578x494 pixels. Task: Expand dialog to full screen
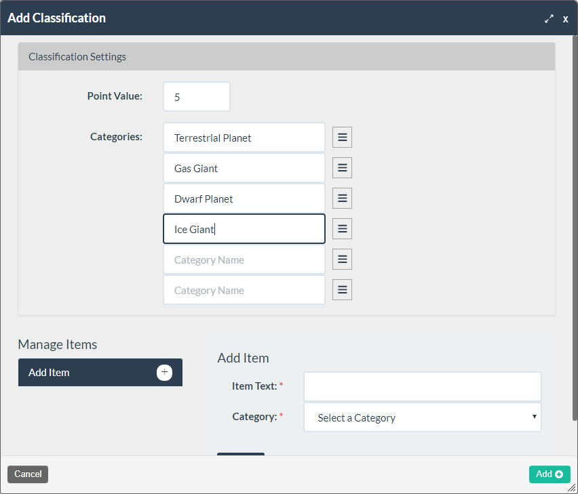(549, 19)
